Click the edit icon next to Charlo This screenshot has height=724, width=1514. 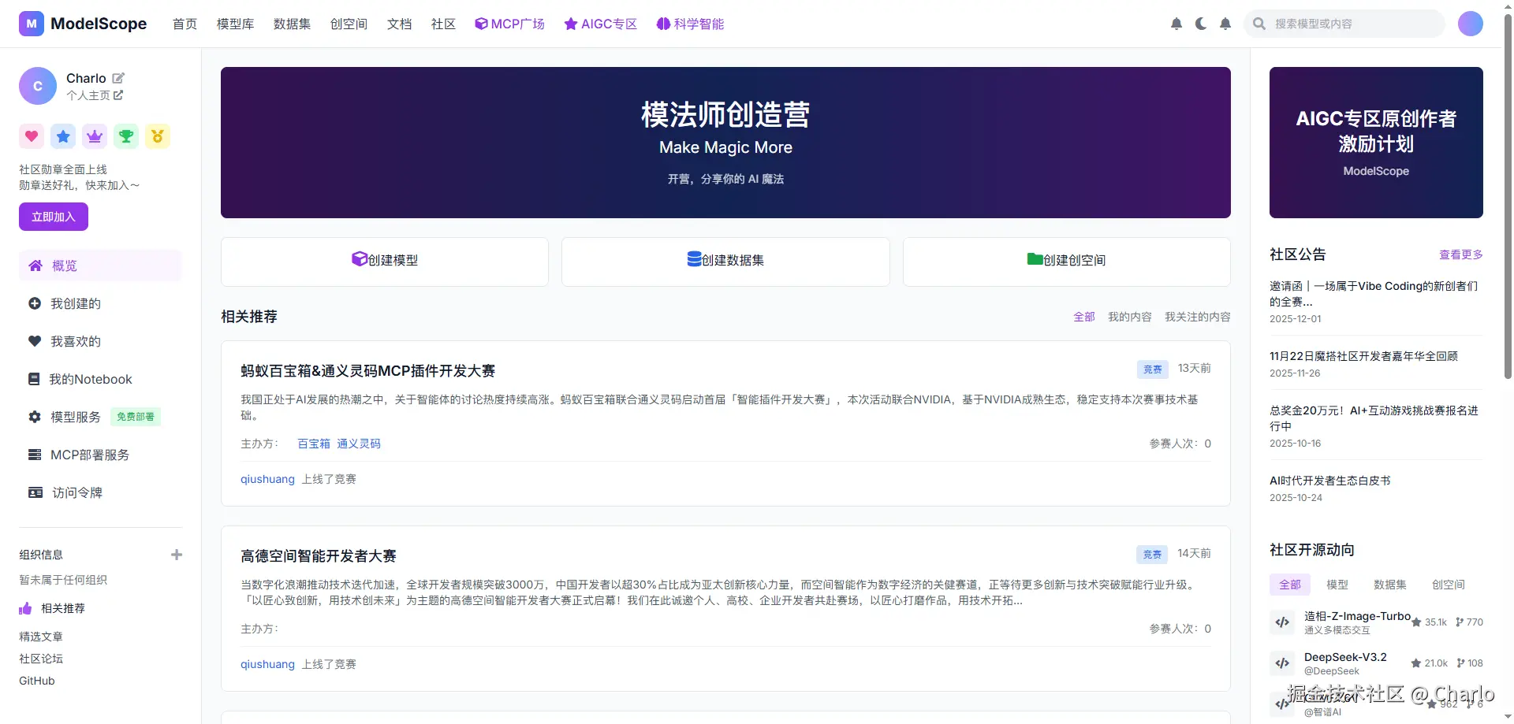click(118, 78)
